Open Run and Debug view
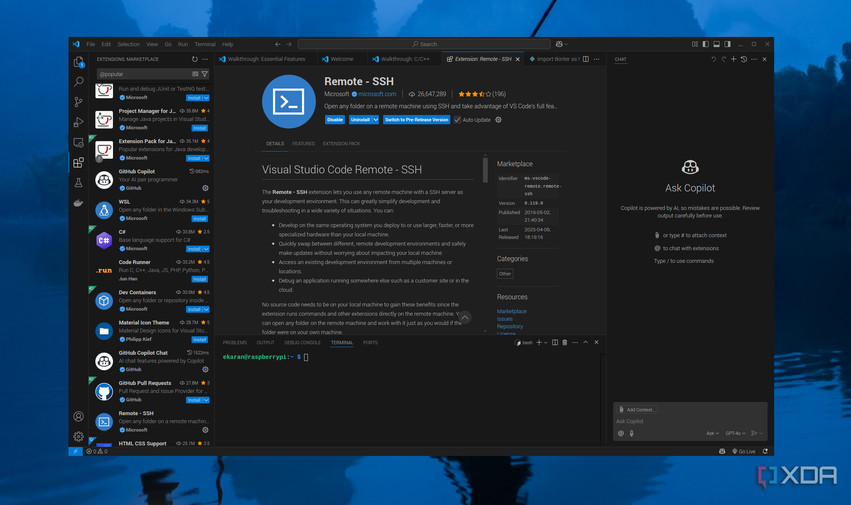Image resolution: width=851 pixels, height=505 pixels. click(x=79, y=122)
